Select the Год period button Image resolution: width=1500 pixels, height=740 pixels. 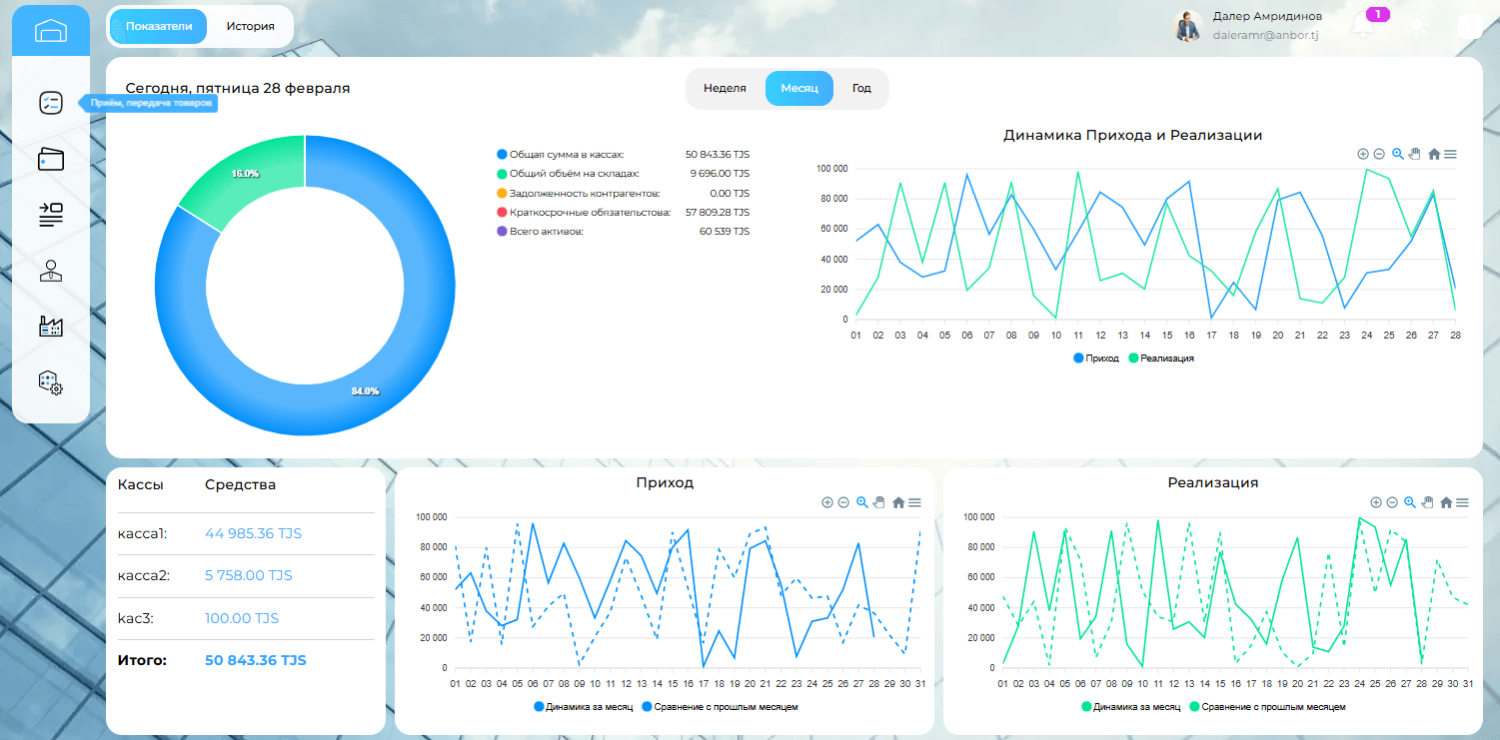pyautogui.click(x=861, y=88)
